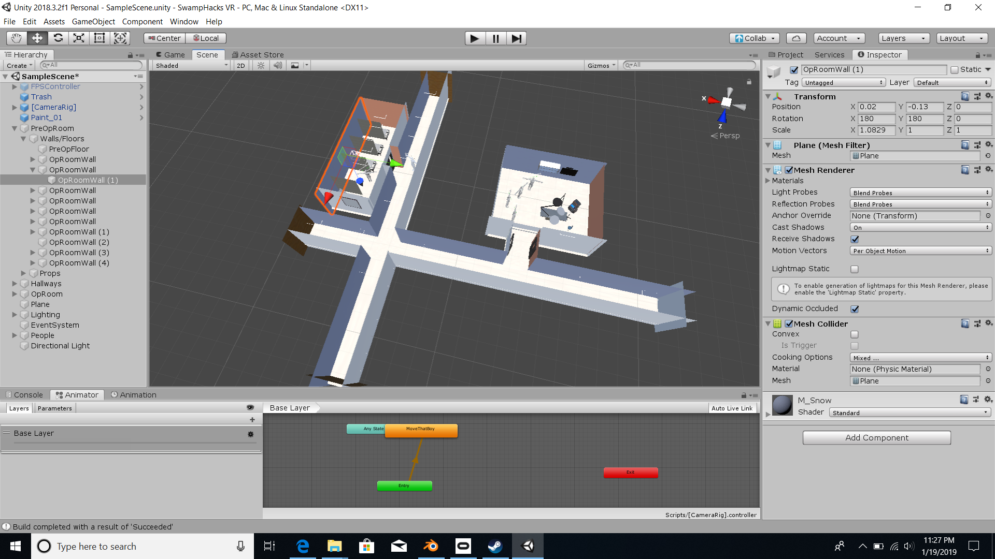Click the Step forward button
995x559 pixels.
[x=516, y=38]
